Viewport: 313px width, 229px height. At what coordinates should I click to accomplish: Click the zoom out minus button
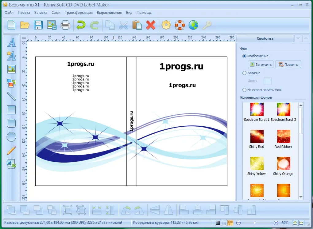[x=238, y=223]
